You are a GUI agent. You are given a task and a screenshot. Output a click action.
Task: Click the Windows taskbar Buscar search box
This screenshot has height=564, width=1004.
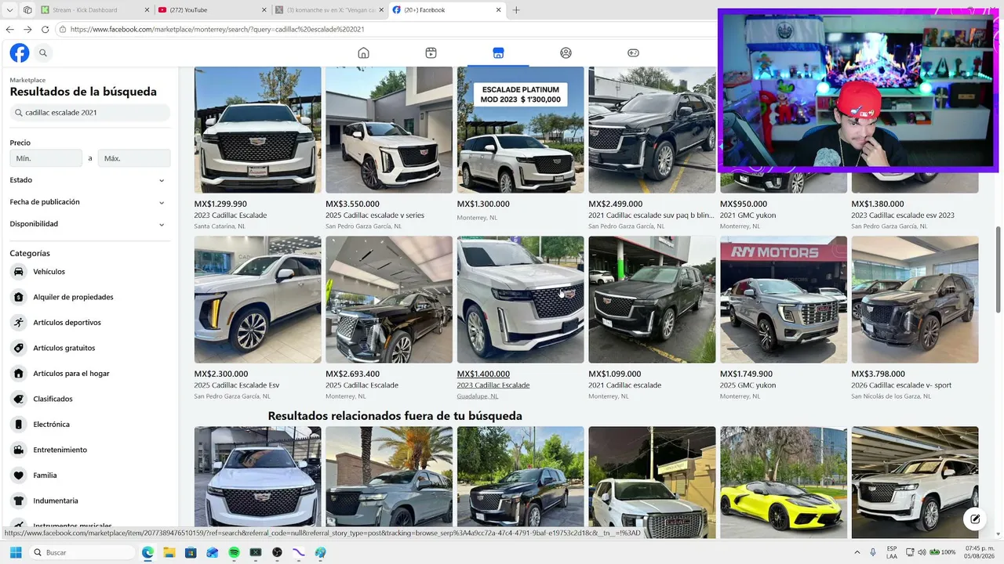point(82,552)
